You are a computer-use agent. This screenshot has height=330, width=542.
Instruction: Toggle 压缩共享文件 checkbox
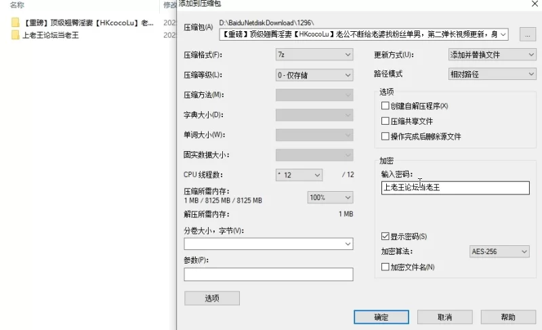click(385, 121)
